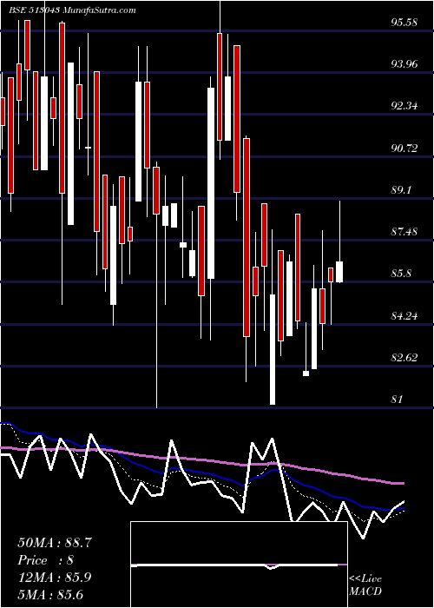Select the 89.1 price axis label
Viewport: 434px width, 608px height.
[402, 190]
